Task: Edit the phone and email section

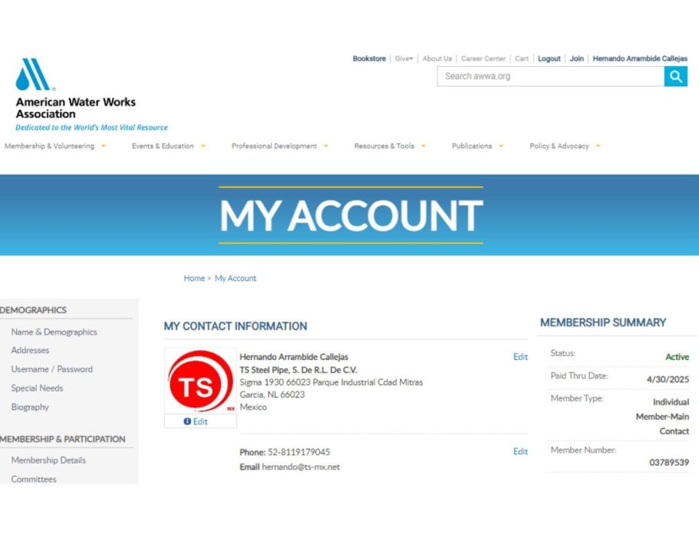Action: click(520, 451)
